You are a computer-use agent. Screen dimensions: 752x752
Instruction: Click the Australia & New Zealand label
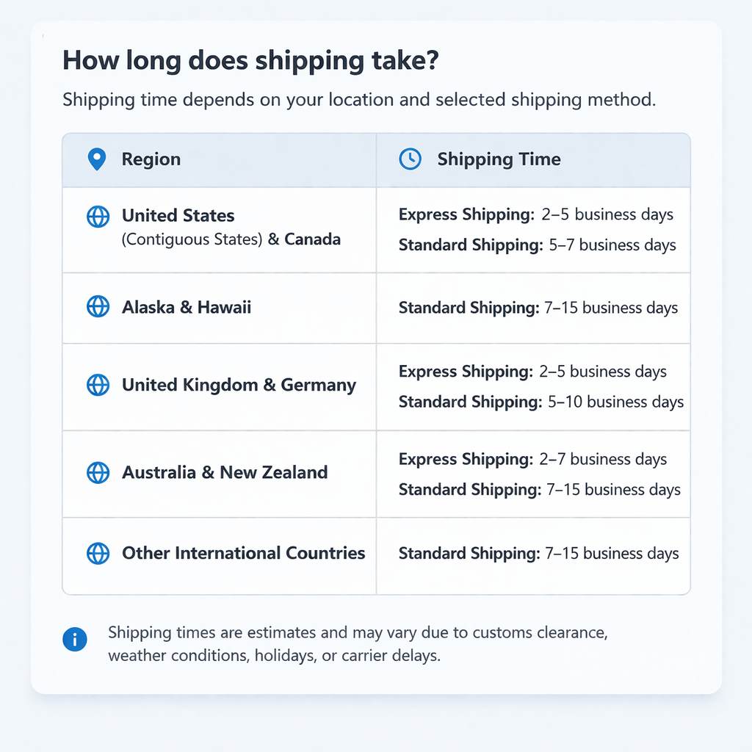pos(225,472)
